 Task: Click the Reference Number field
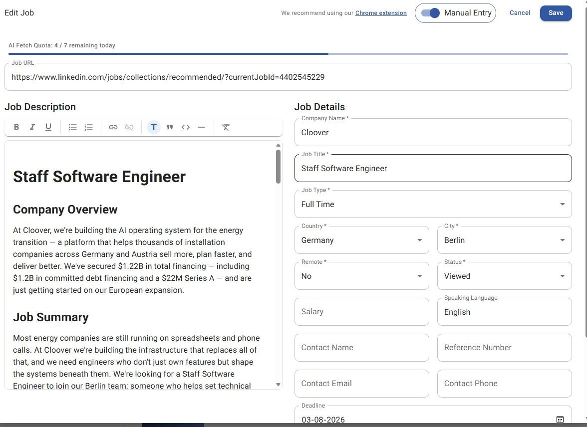click(x=504, y=348)
